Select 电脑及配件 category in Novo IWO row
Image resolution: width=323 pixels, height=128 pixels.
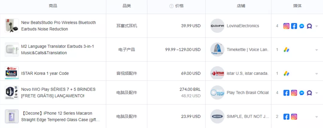(x=127, y=93)
